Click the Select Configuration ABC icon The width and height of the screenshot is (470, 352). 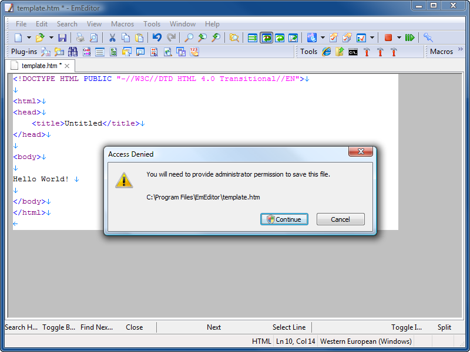312,38
